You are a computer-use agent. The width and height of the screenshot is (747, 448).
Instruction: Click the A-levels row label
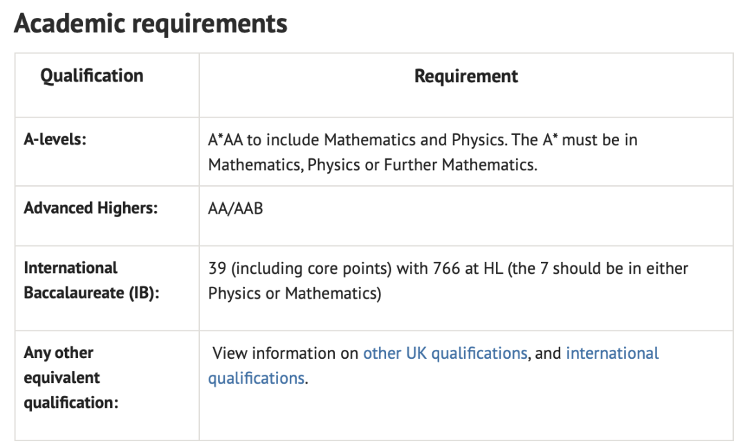click(x=55, y=140)
